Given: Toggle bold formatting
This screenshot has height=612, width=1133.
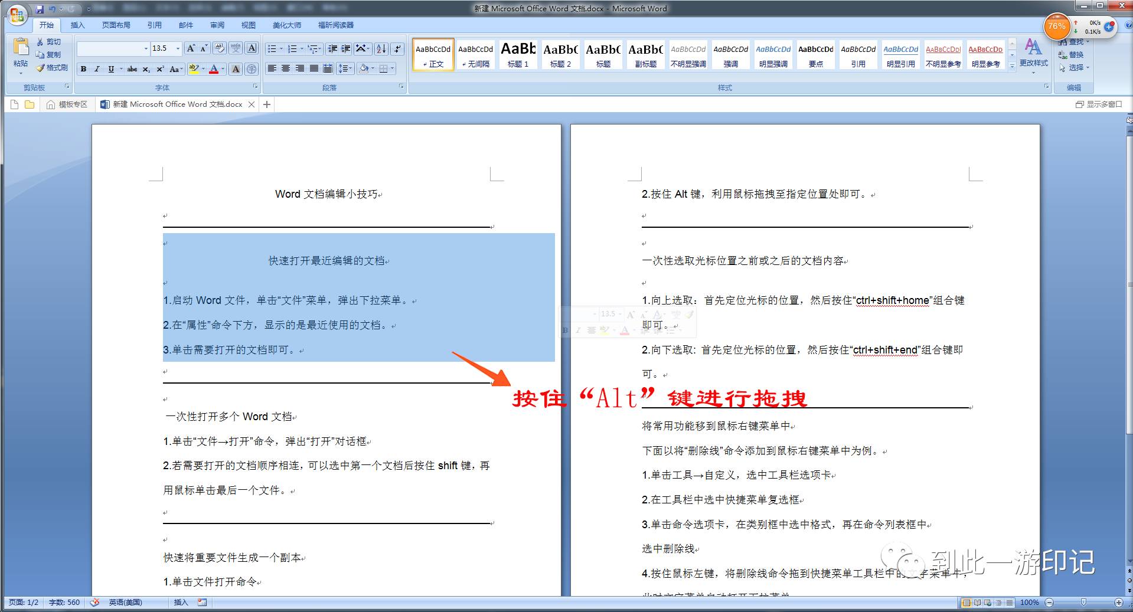Looking at the screenshot, I should (83, 69).
